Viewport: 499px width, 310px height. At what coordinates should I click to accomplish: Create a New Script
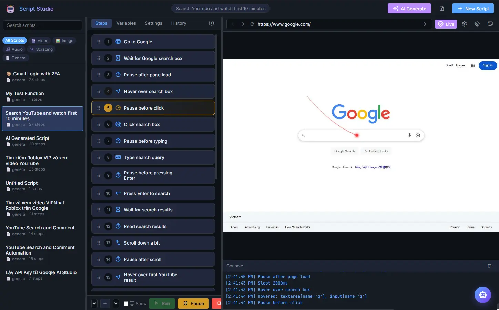click(x=473, y=9)
